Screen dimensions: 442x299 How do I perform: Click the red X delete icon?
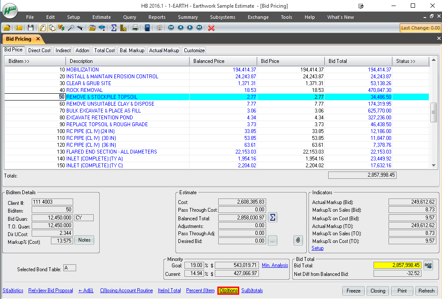211,28
